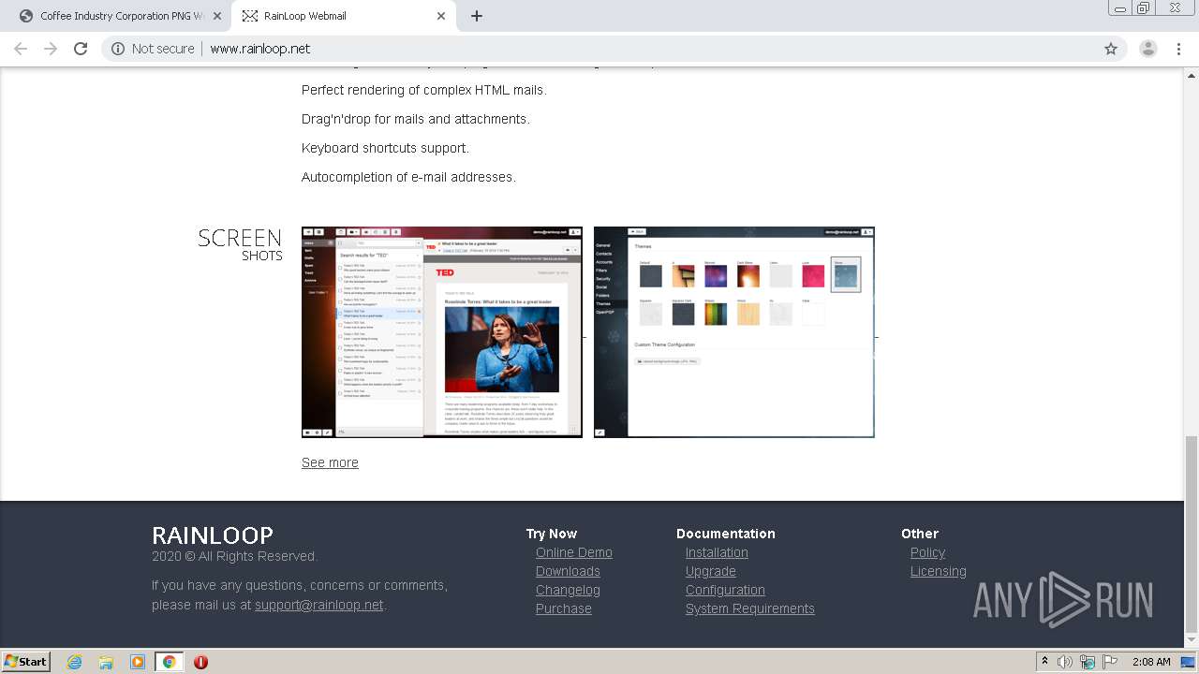Click 'Autocompletion of e-mail addresses.' text
Image resolution: width=1199 pixels, height=674 pixels.
pyautogui.click(x=408, y=177)
